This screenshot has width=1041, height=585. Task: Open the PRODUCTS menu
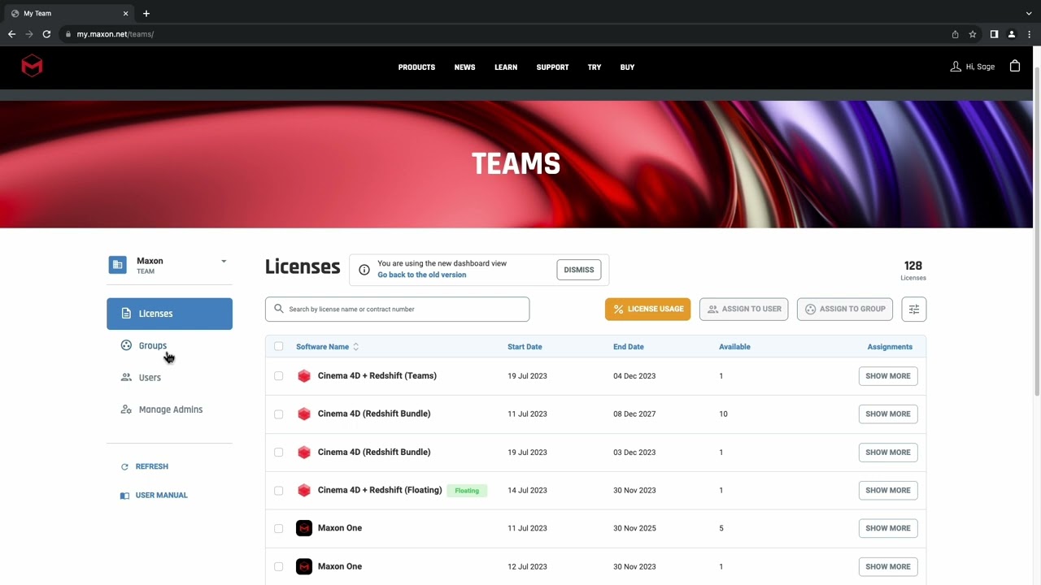(x=416, y=67)
